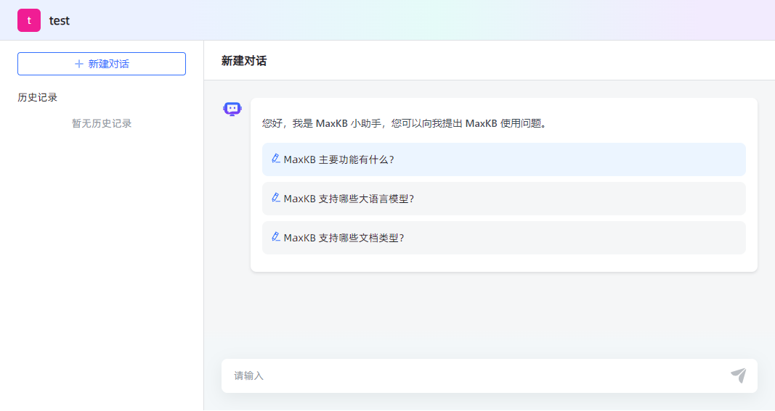This screenshot has width=775, height=411.
Task: Click the 历史记录 section heading
Action: [x=38, y=97]
